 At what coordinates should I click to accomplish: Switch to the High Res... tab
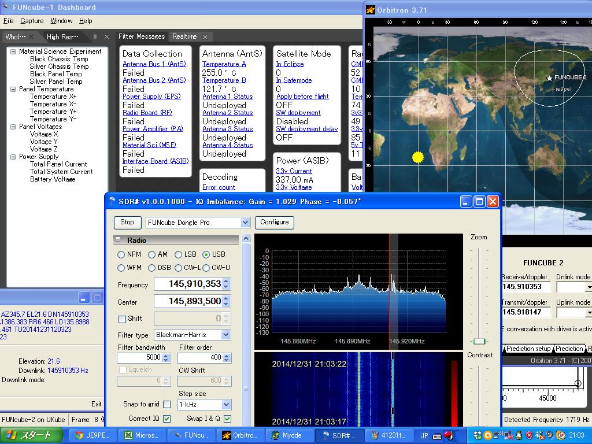[62, 36]
